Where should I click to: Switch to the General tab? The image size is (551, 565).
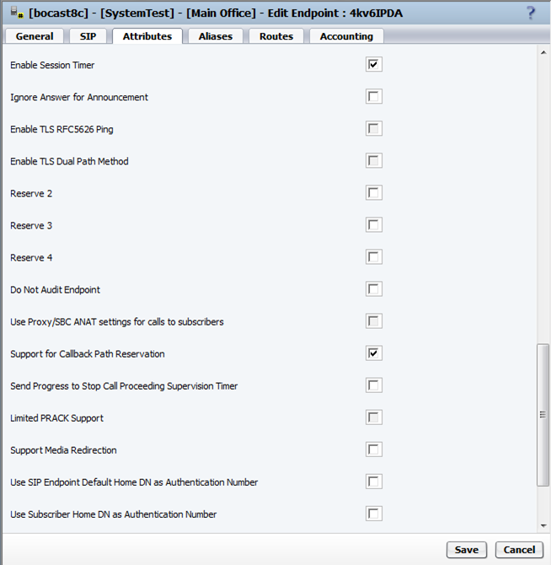[35, 36]
